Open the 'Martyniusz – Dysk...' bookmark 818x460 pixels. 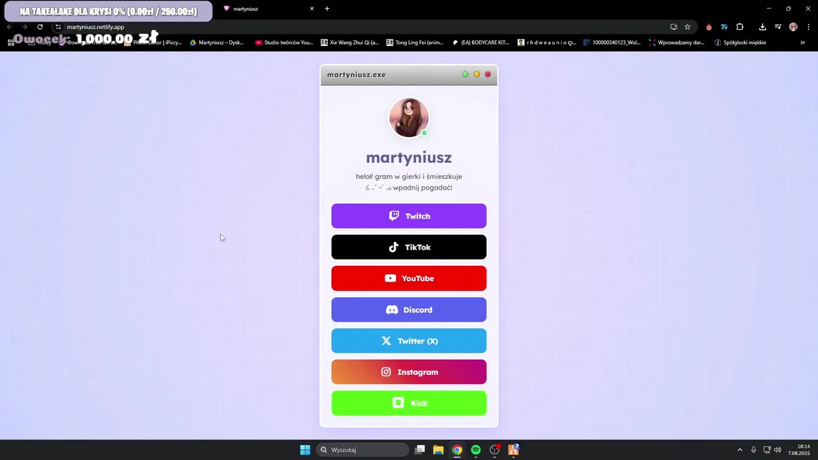pyautogui.click(x=217, y=43)
